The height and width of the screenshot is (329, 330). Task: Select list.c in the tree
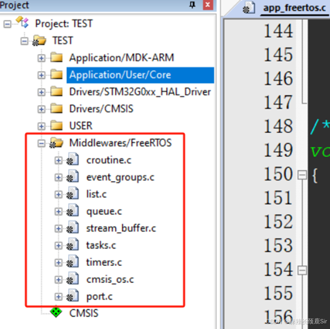tap(96, 194)
